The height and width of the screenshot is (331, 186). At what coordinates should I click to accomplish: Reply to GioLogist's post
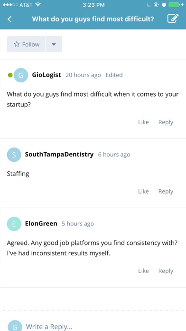166,122
